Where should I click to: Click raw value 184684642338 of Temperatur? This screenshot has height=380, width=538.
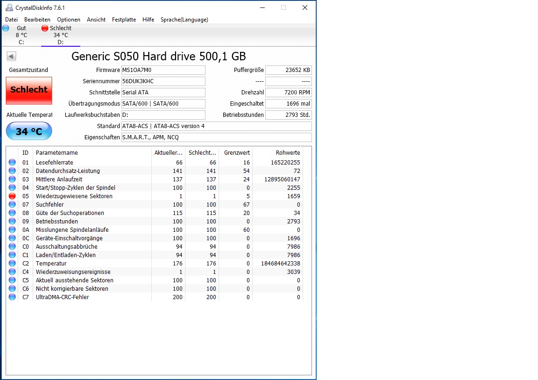click(281, 263)
